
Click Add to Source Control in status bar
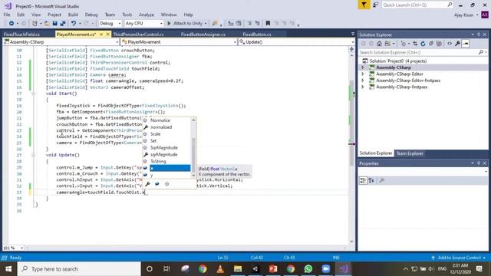coord(459,258)
